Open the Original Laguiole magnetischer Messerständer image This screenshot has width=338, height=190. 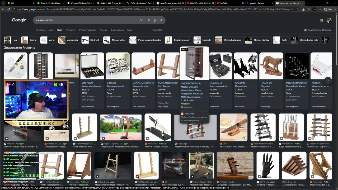click(x=121, y=127)
